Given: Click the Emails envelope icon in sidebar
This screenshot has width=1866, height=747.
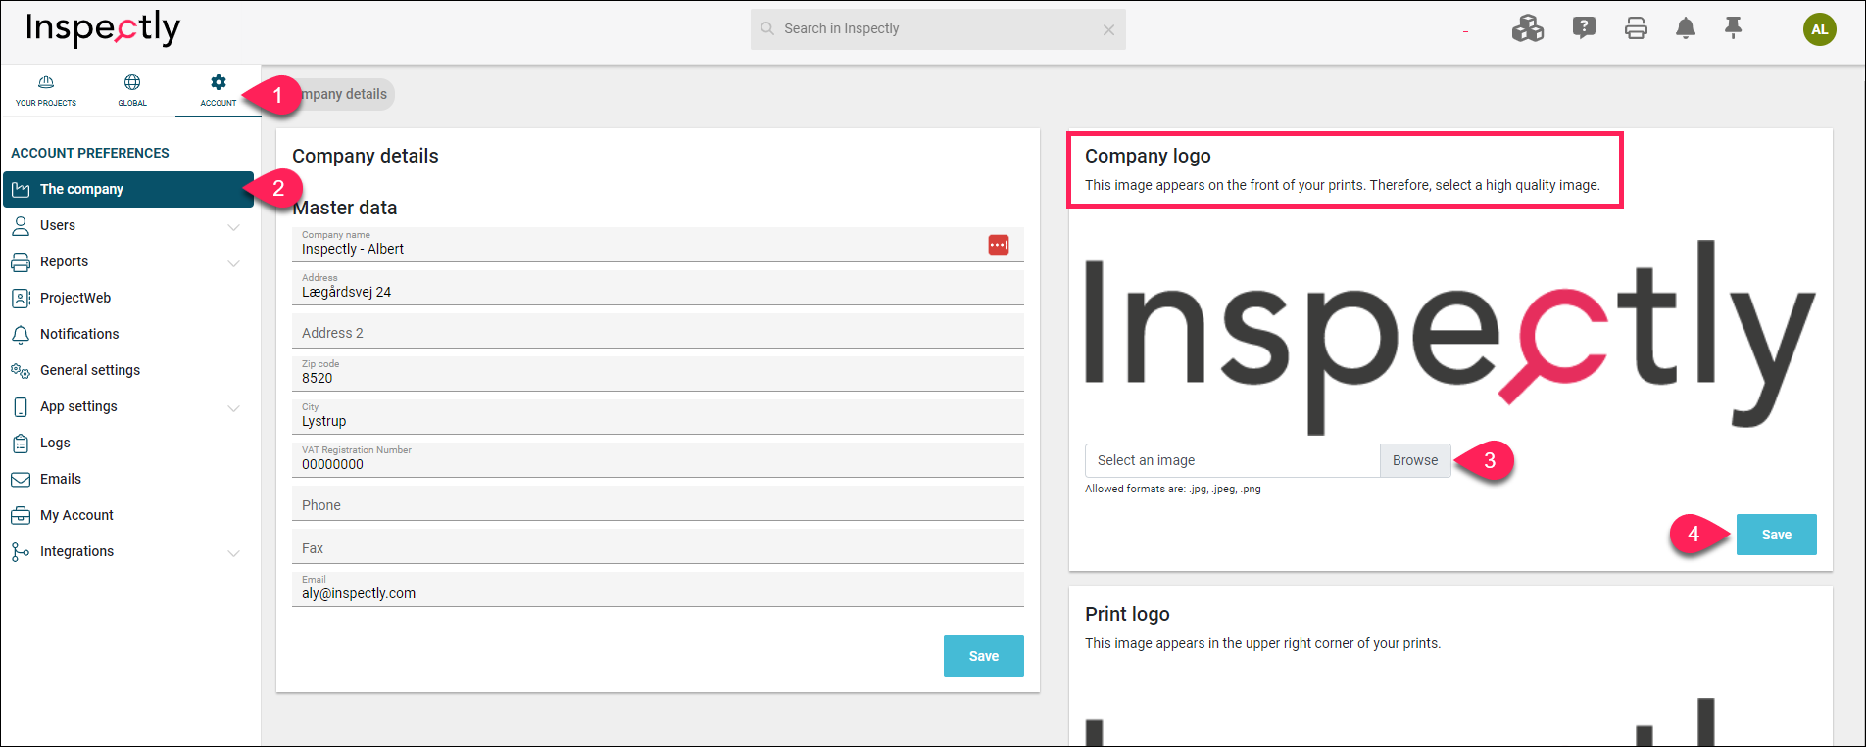Looking at the screenshot, I should (21, 479).
